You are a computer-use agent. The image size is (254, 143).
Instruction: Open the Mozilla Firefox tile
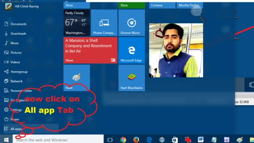pos(190,5)
